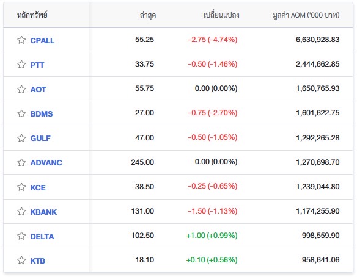Star the GULF stock
This screenshot has width=357, height=277.
[21, 138]
